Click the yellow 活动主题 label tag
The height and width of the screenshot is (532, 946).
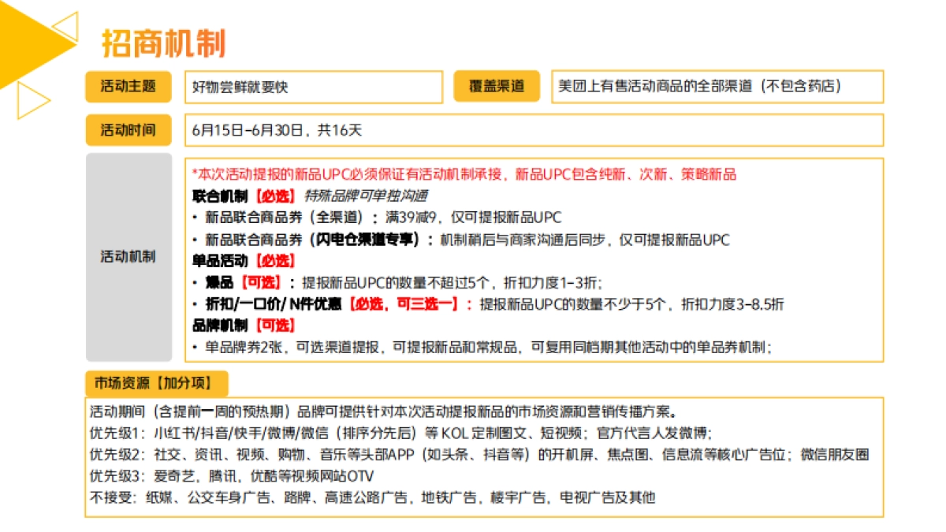click(x=128, y=87)
